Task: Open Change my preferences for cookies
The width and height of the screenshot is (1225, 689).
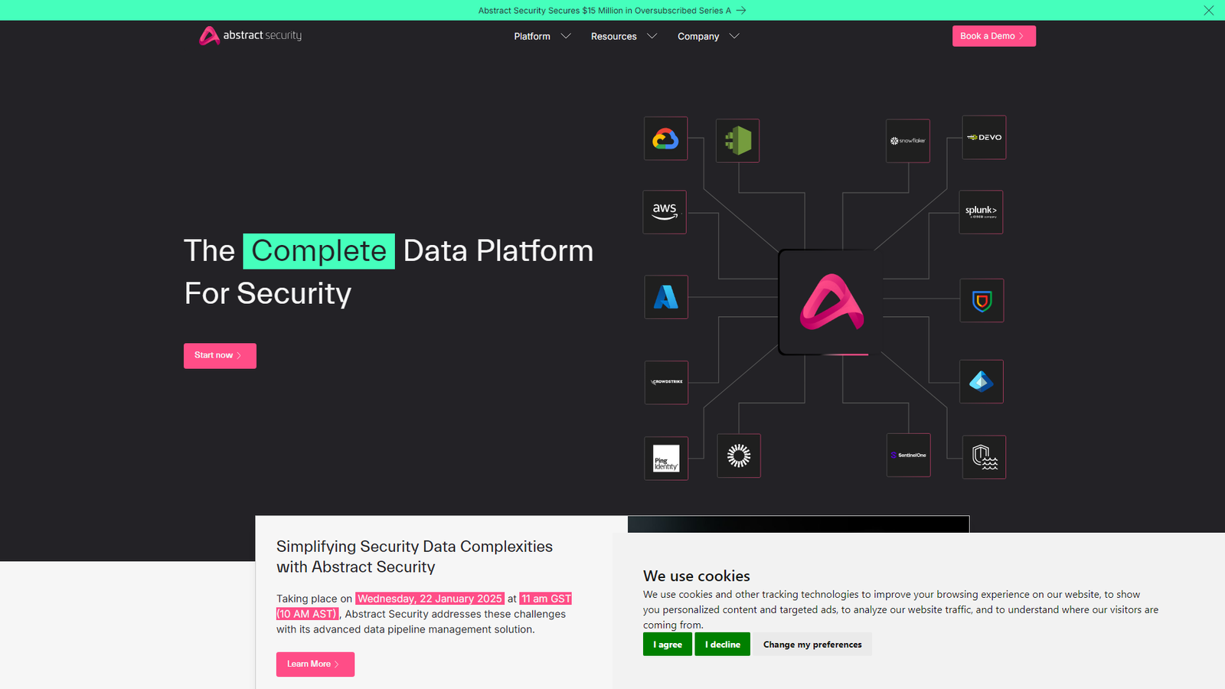Action: coord(812,645)
